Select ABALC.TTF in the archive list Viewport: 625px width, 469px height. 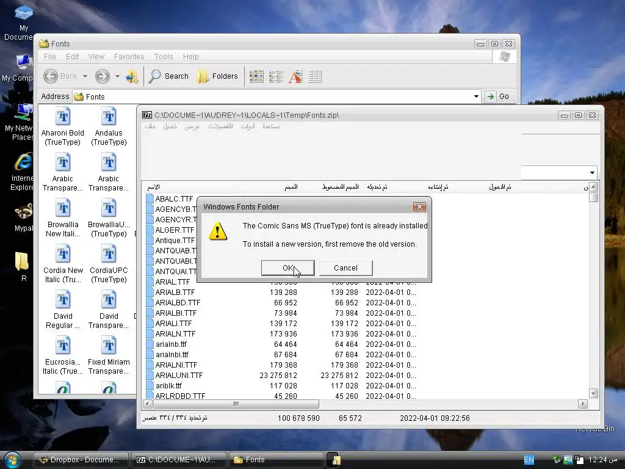(170, 198)
